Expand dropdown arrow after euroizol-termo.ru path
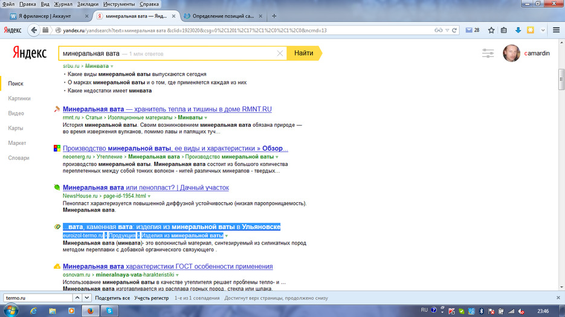 [226, 236]
